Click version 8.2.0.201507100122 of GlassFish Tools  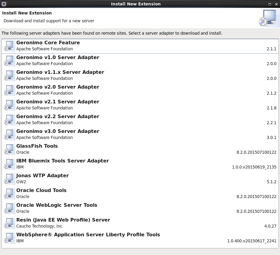pyautogui.click(x=256, y=152)
